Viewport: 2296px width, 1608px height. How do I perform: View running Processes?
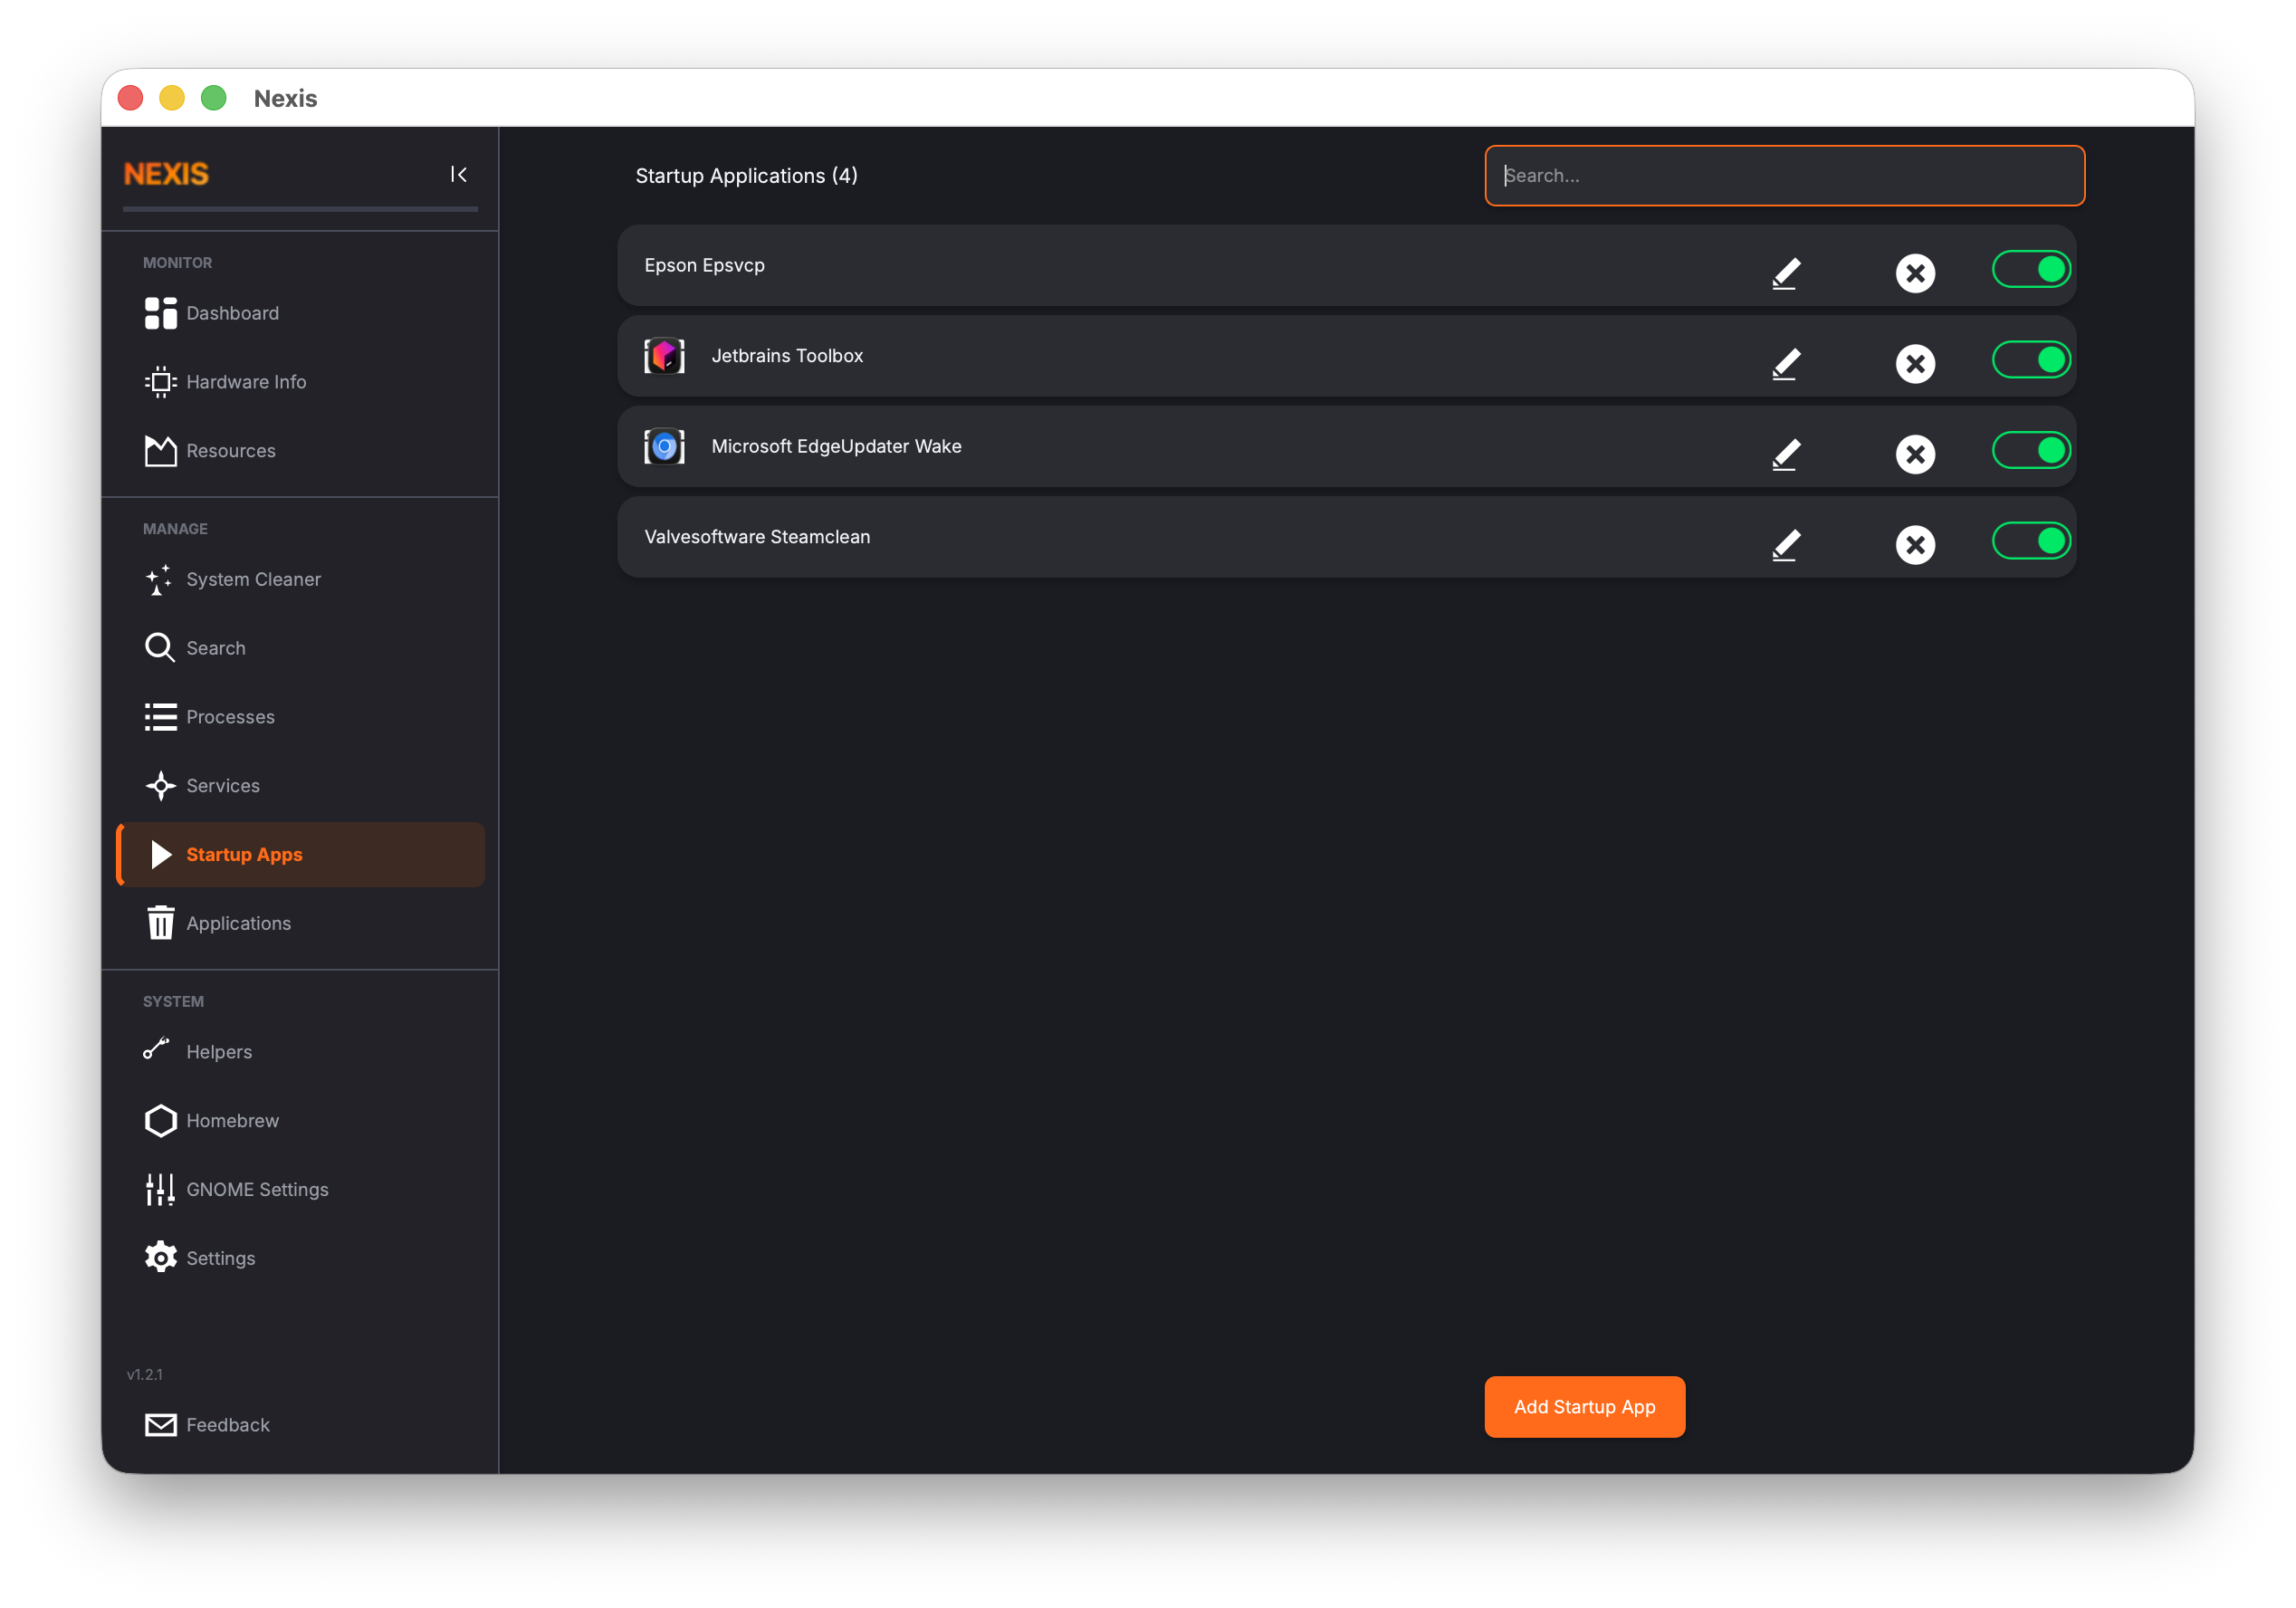point(230,716)
